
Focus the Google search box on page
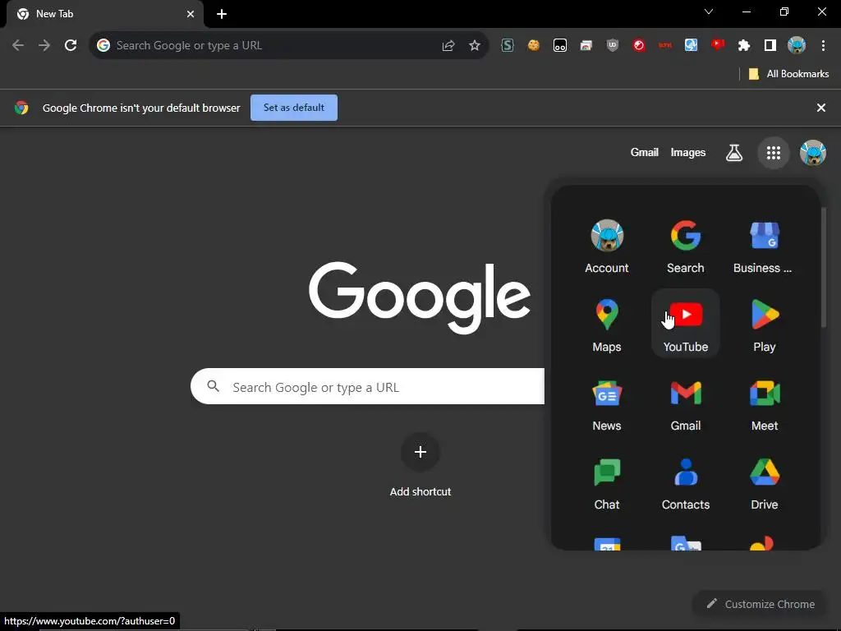tap(367, 386)
